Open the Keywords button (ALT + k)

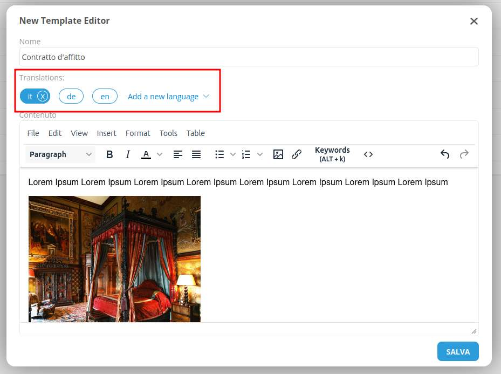pyautogui.click(x=332, y=154)
